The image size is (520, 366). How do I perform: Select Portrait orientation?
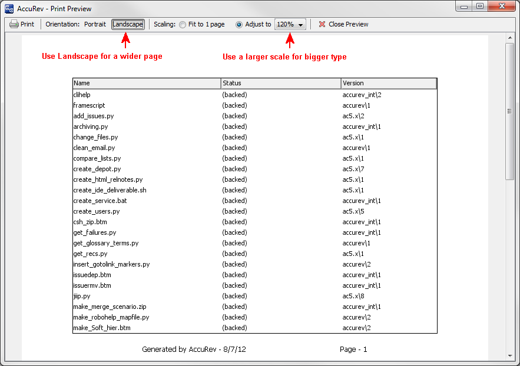(95, 24)
